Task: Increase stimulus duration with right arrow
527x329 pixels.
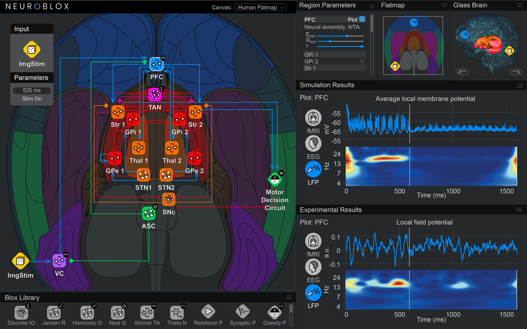Action: [x=48, y=90]
